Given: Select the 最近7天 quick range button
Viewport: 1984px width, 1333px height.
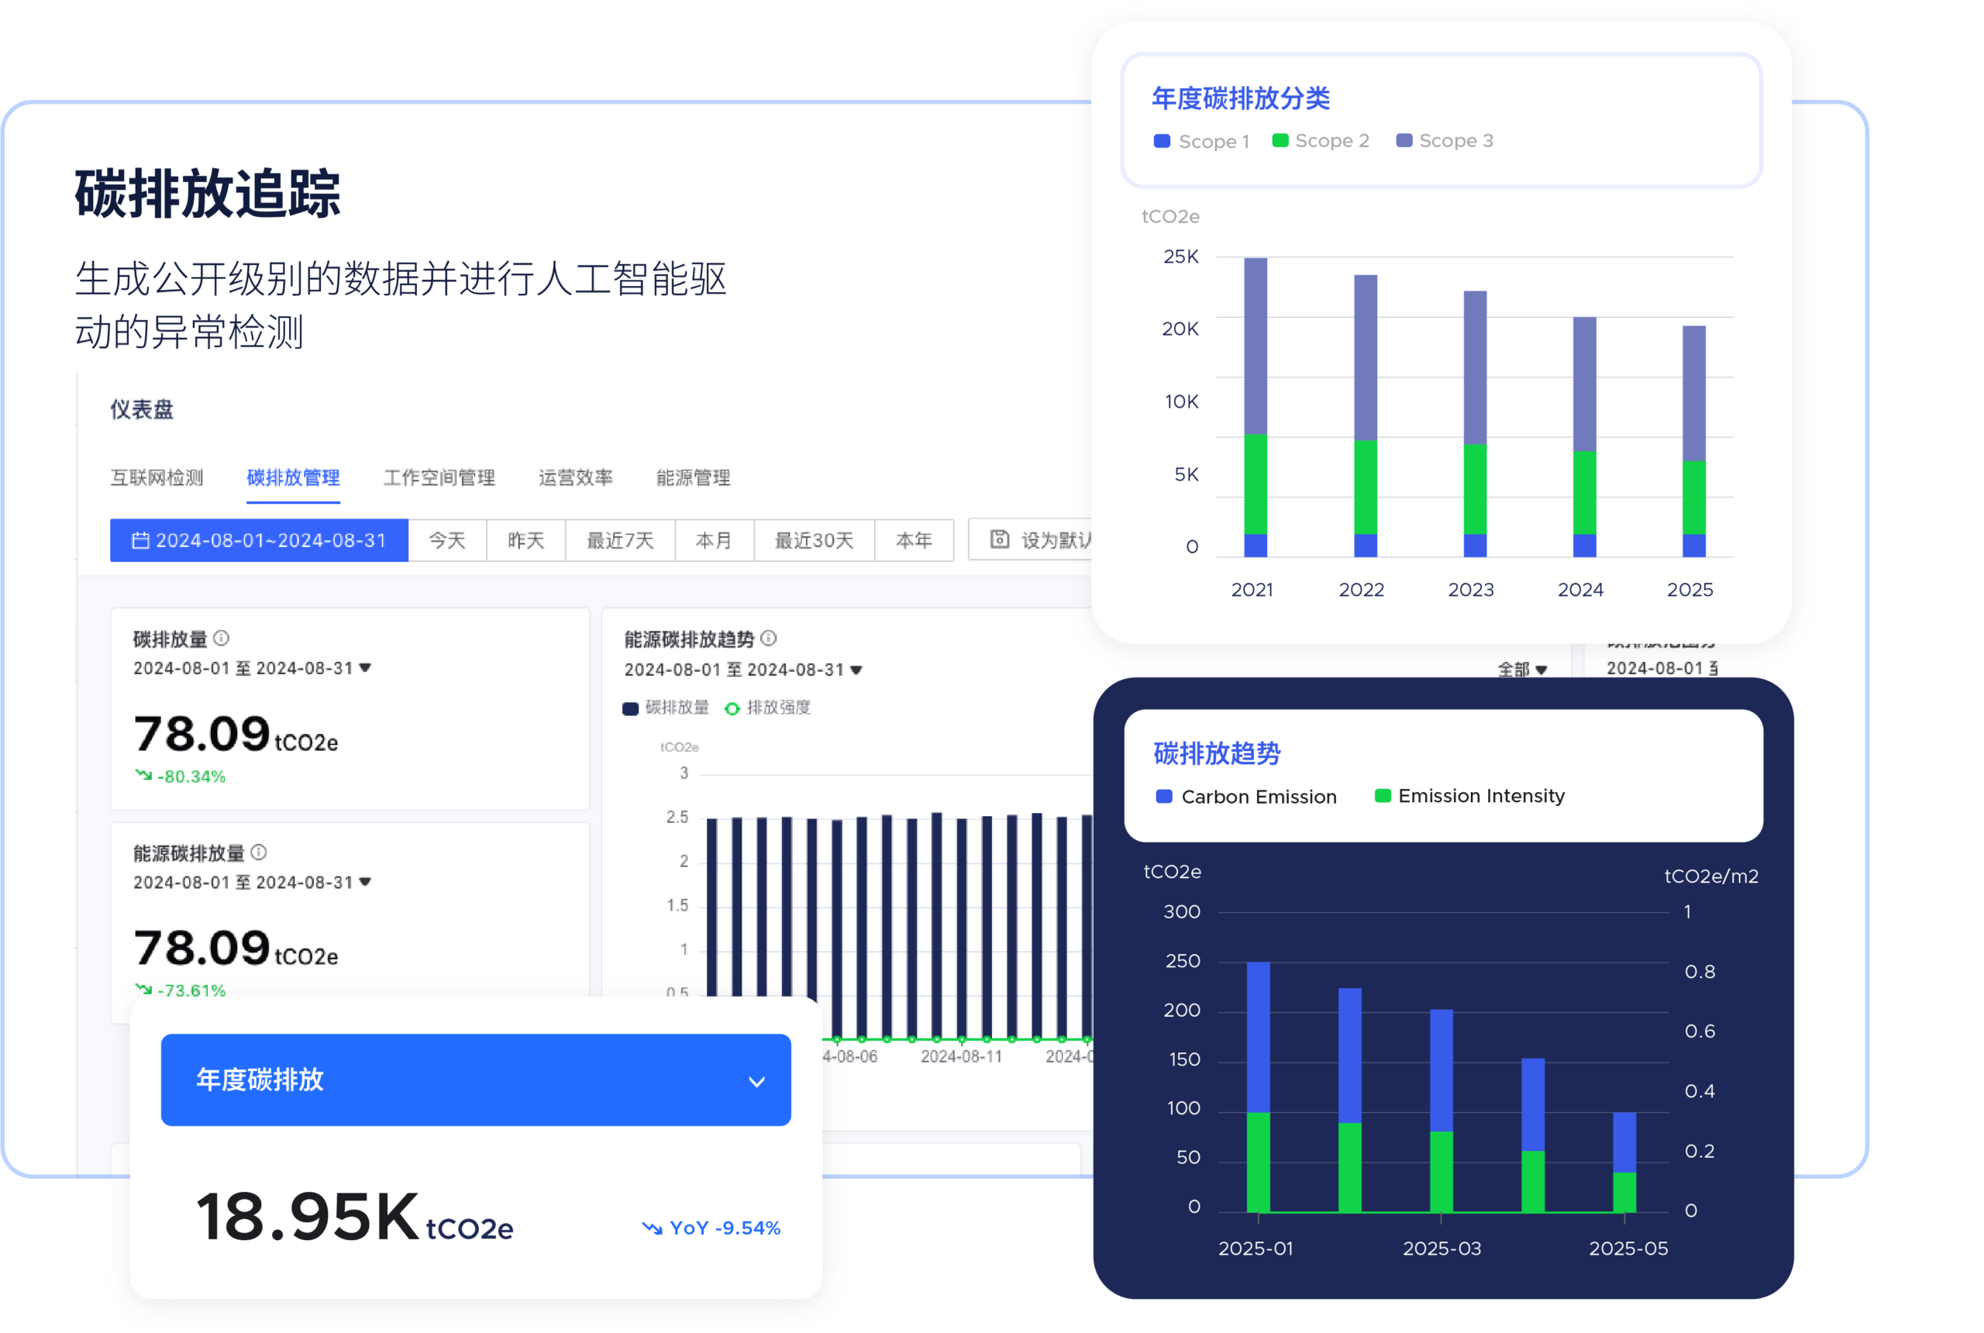Looking at the screenshot, I should click(x=620, y=541).
